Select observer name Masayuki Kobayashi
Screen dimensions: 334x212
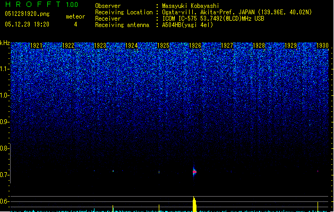click(191, 6)
